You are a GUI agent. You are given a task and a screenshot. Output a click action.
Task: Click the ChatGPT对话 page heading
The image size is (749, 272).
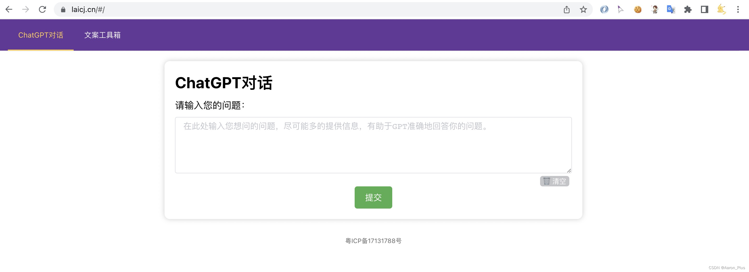224,83
